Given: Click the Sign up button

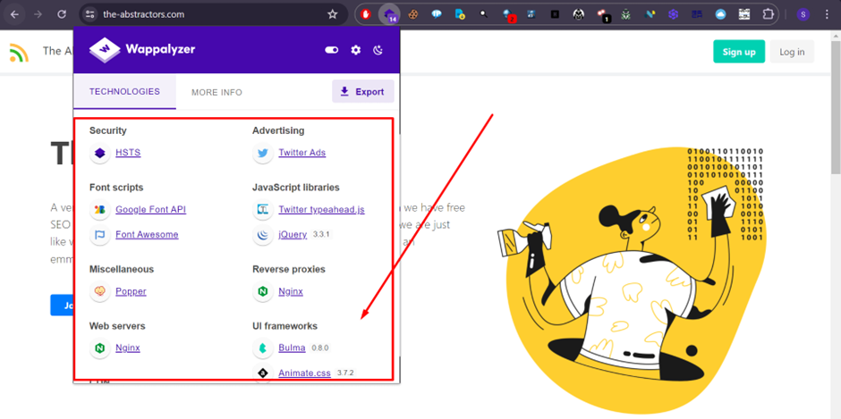Looking at the screenshot, I should click(x=739, y=52).
